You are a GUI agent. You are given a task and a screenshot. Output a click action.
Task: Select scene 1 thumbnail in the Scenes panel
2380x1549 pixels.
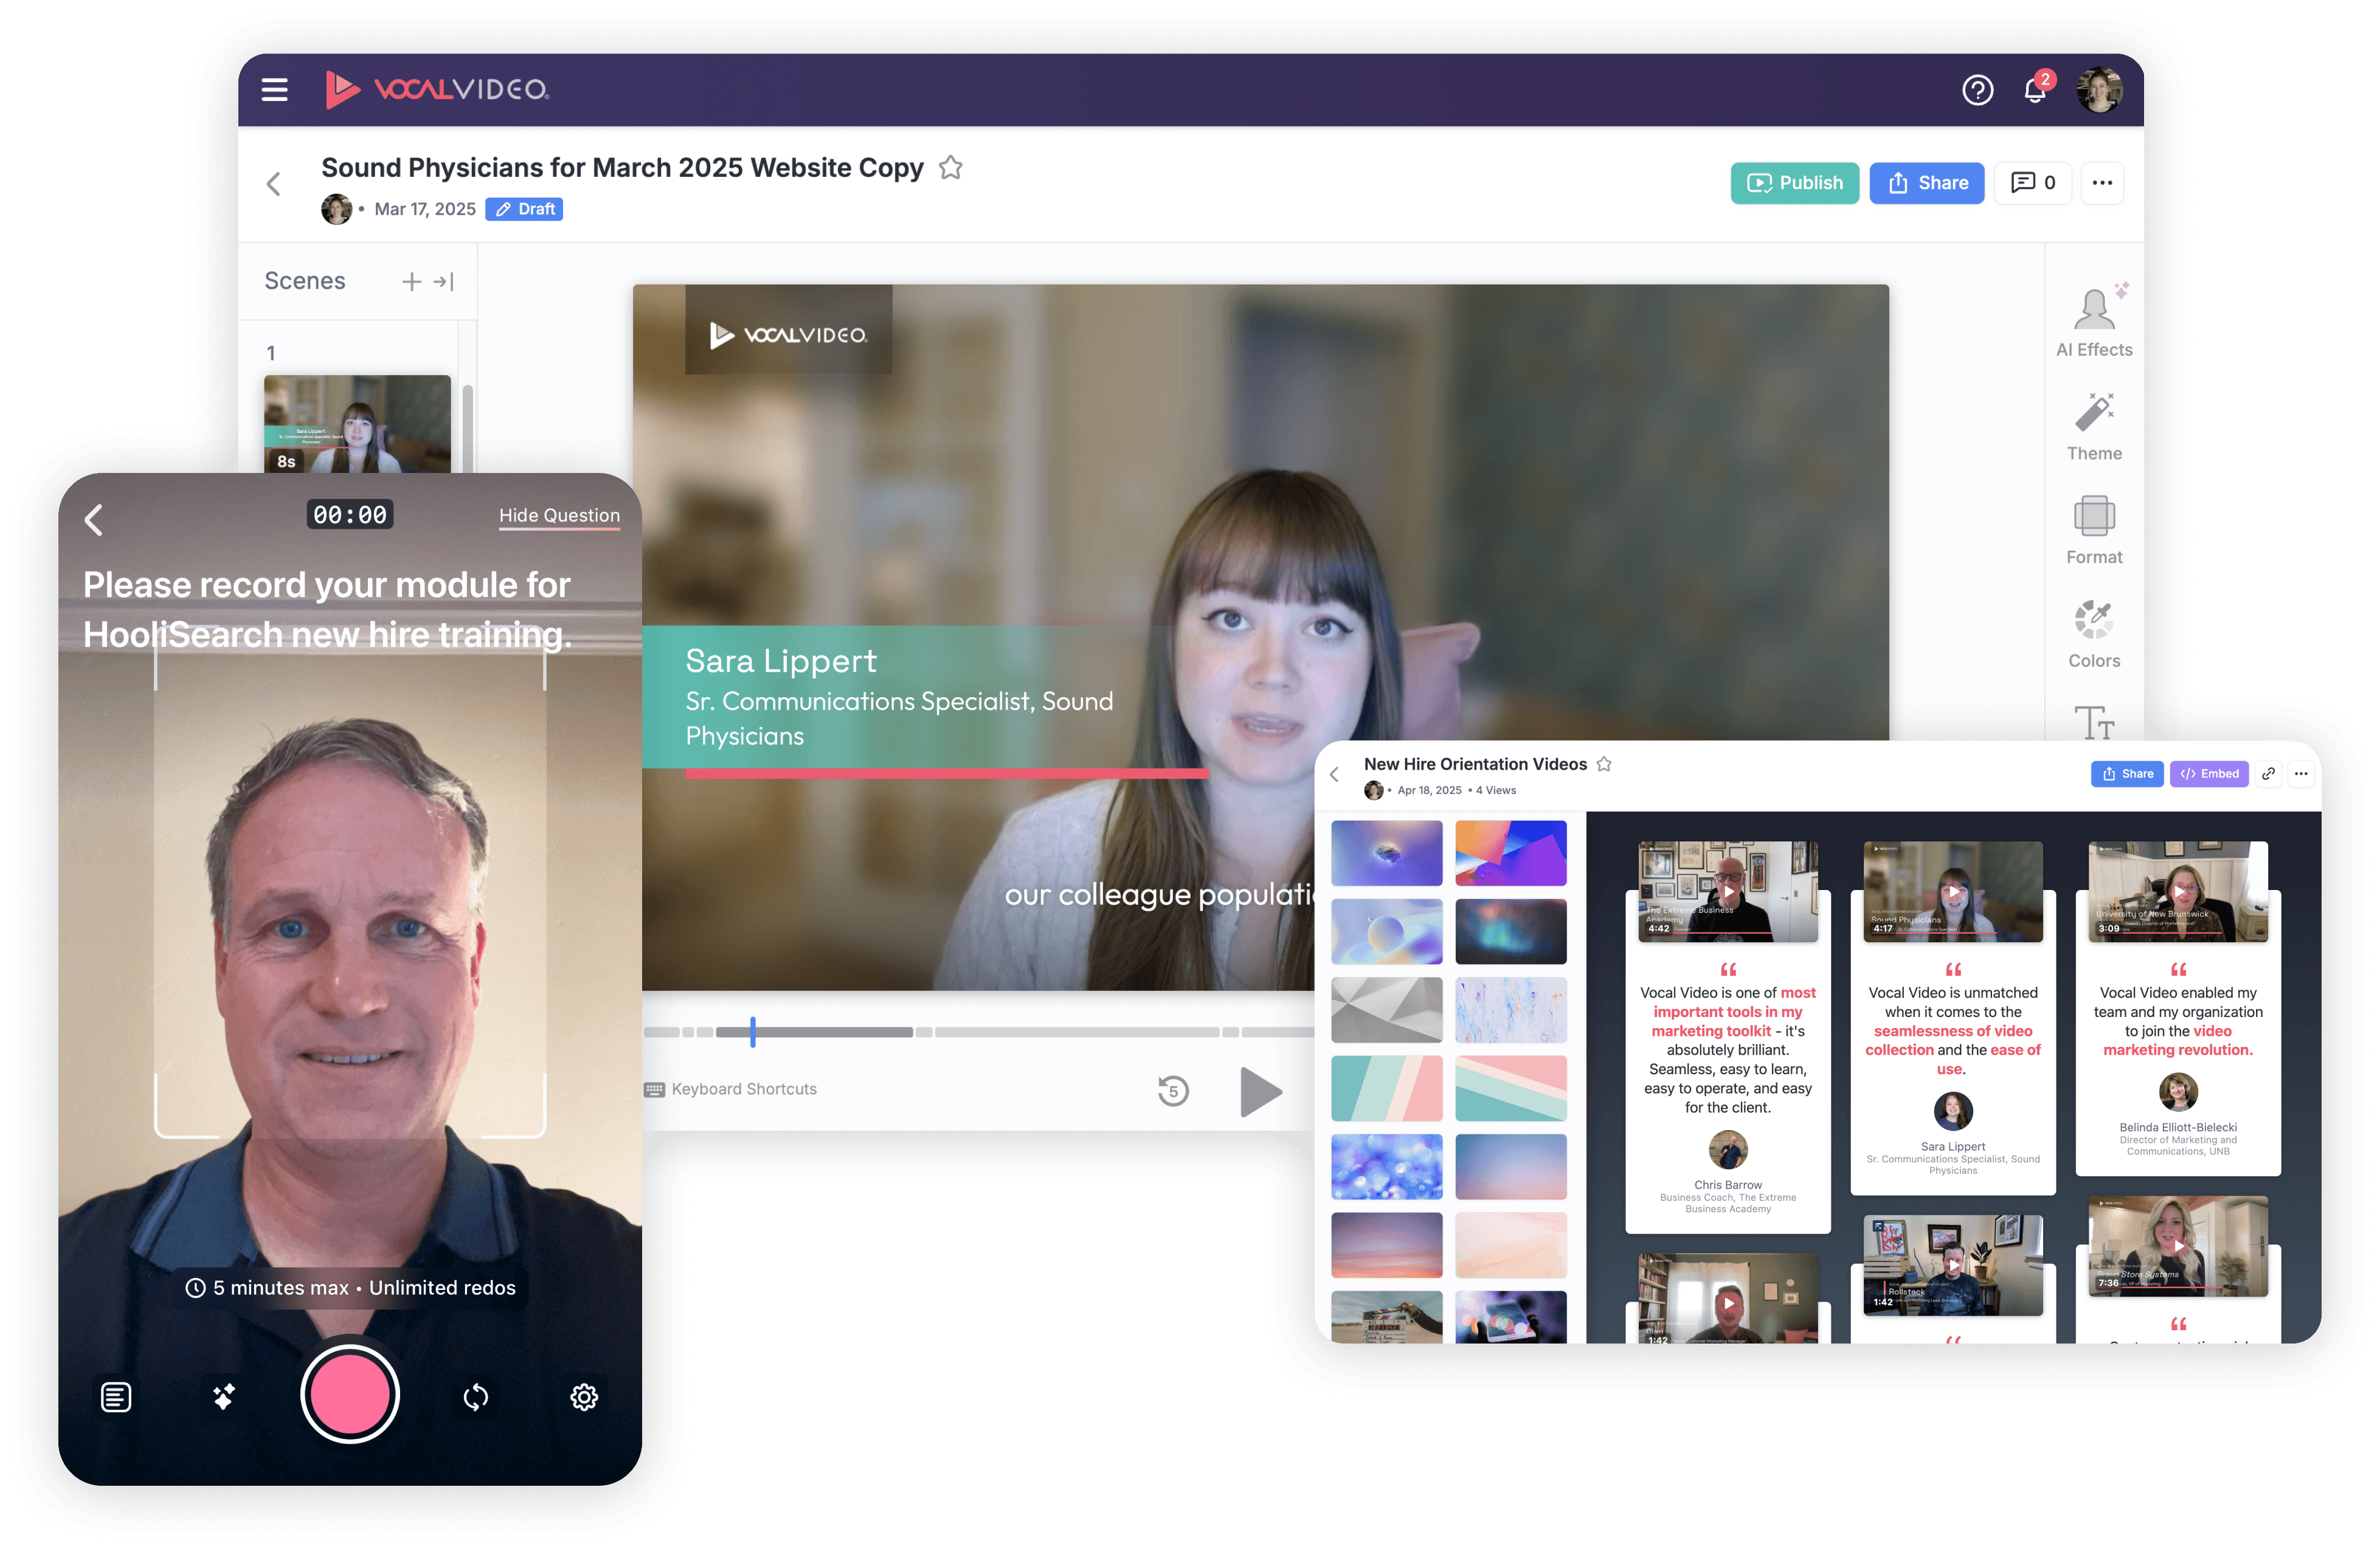pos(357,424)
